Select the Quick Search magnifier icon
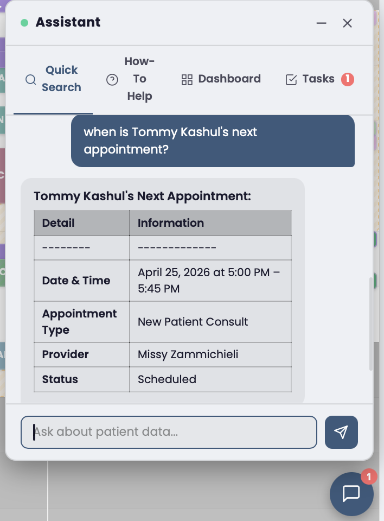The height and width of the screenshot is (521, 384). click(x=30, y=79)
